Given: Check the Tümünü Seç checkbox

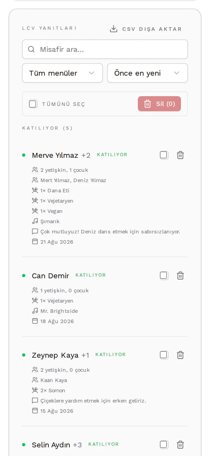Looking at the screenshot, I should pyautogui.click(x=33, y=104).
